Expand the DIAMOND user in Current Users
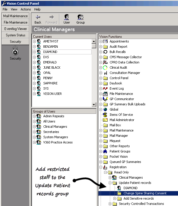This screenshot has width=178, height=206. click(34, 52)
